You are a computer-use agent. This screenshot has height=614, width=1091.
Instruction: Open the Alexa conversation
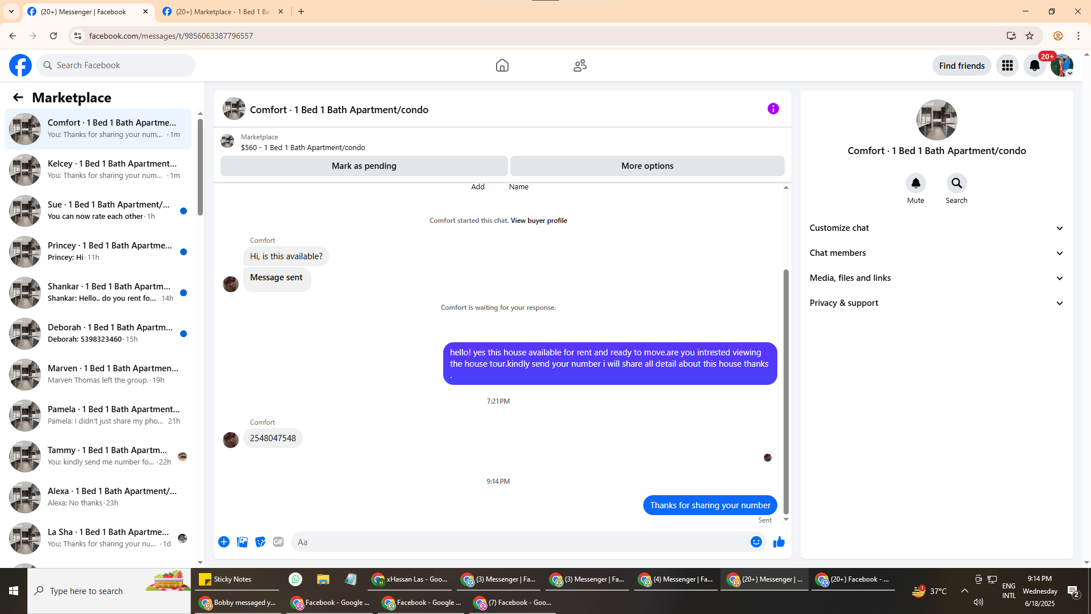(98, 497)
